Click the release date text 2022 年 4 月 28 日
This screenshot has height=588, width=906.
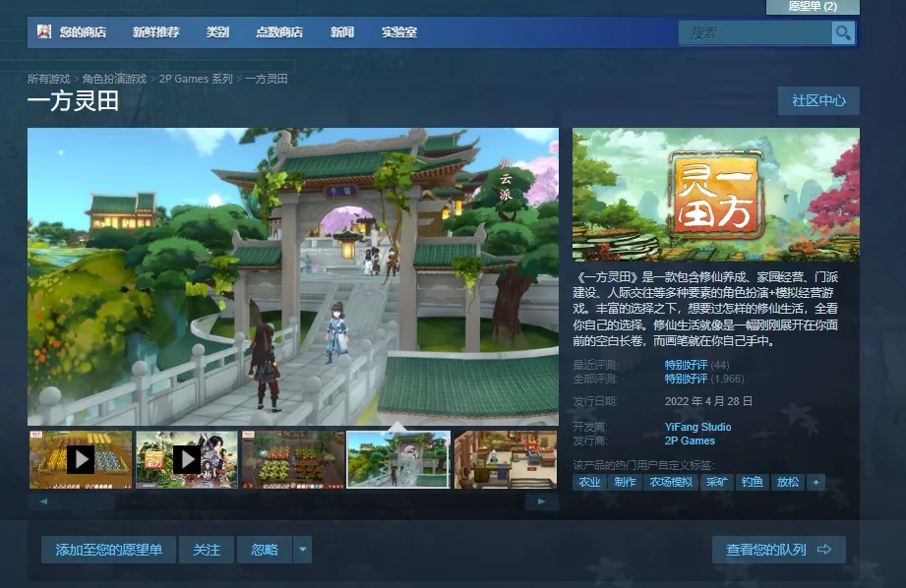pos(708,401)
